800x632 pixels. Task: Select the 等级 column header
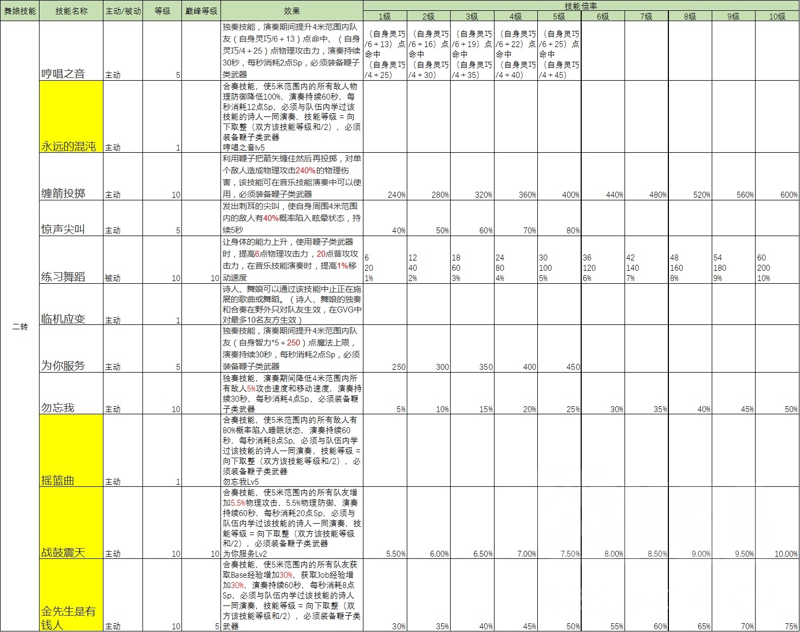pyautogui.click(x=162, y=11)
